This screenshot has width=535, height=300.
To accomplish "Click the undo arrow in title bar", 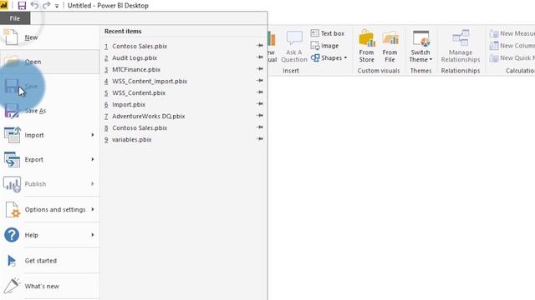I will click(34, 5).
